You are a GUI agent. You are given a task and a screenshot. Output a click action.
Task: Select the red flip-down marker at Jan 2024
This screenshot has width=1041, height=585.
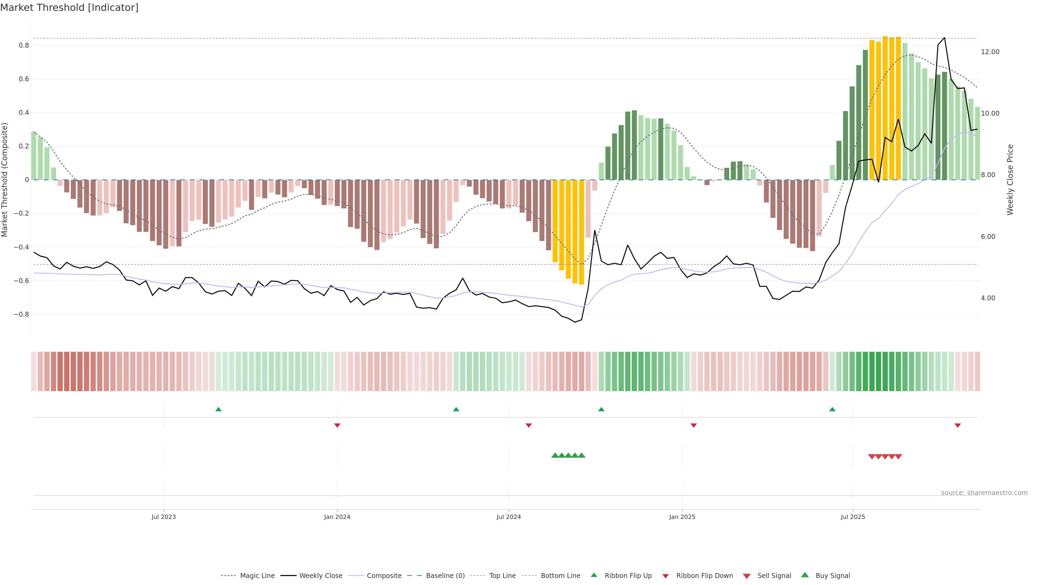point(338,425)
